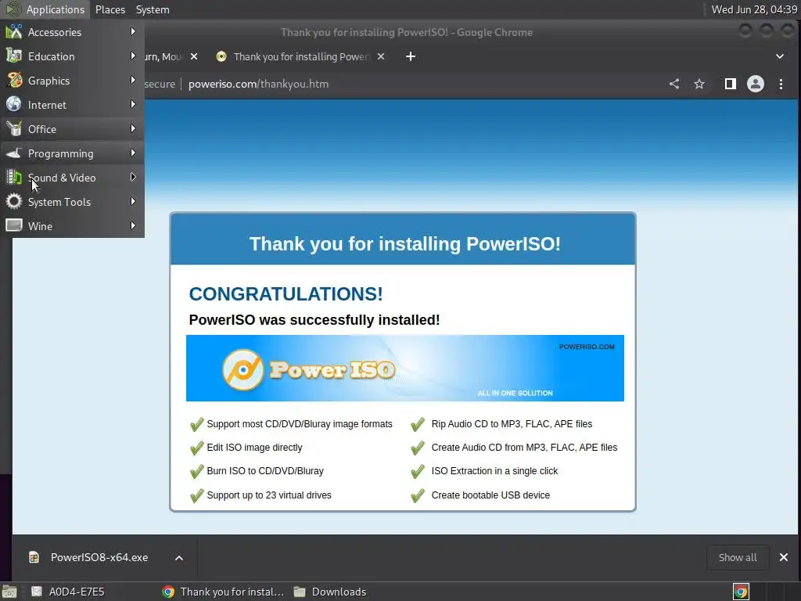The image size is (801, 601).
Task: Open the Applications menu in top panel
Action: tap(45, 9)
